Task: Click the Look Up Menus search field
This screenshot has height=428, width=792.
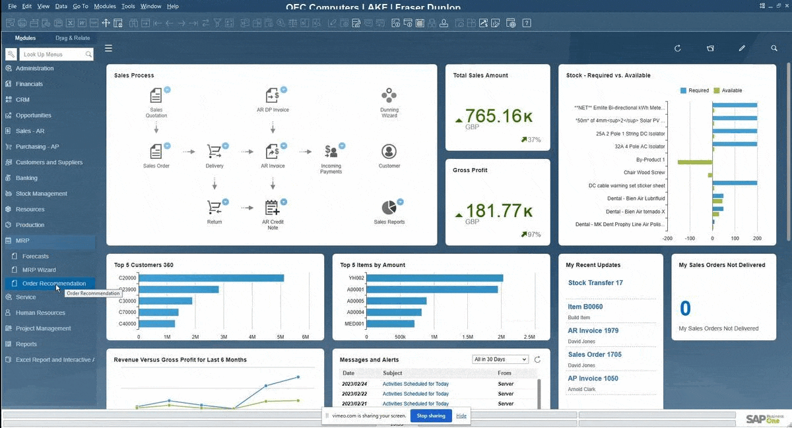Action: click(x=57, y=54)
